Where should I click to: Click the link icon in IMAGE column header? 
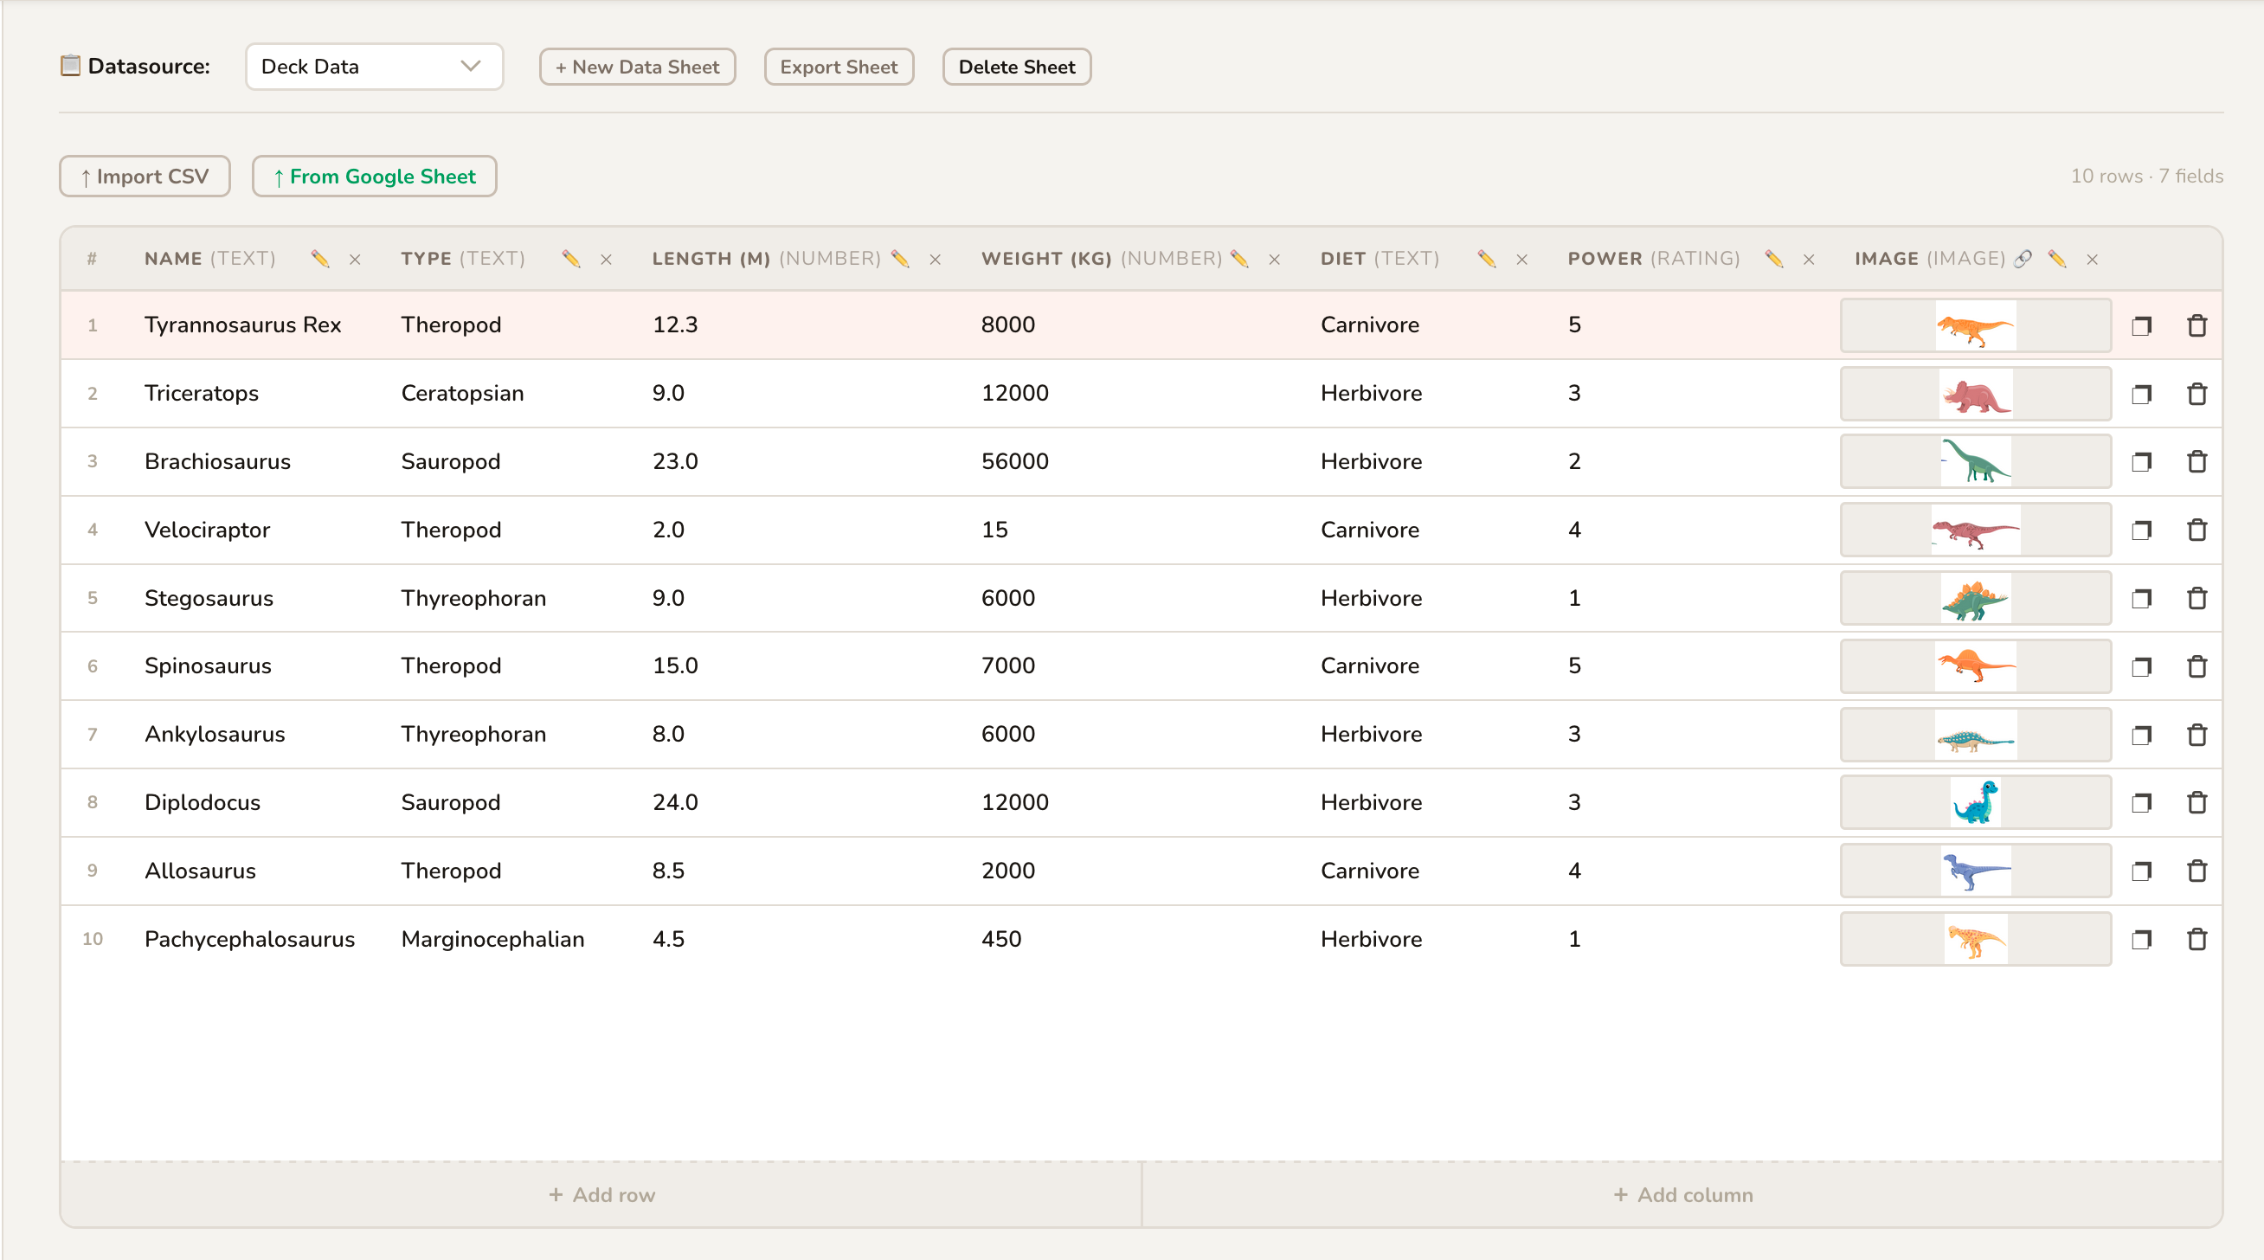(x=2023, y=259)
